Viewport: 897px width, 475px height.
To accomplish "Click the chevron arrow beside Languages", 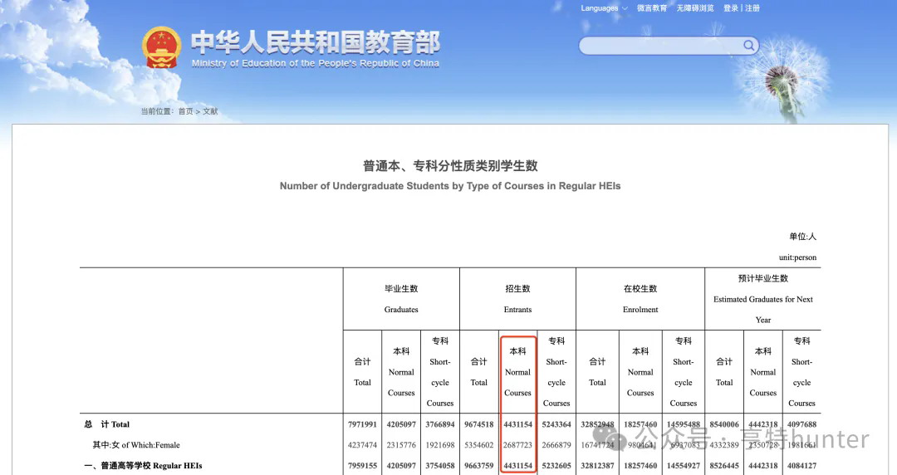I will (625, 8).
